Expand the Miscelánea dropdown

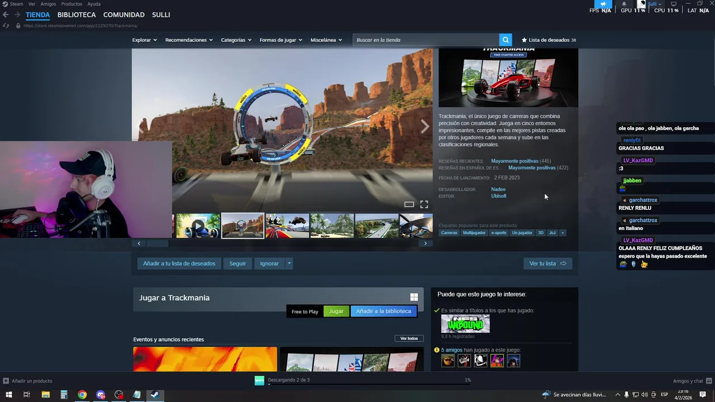[326, 40]
